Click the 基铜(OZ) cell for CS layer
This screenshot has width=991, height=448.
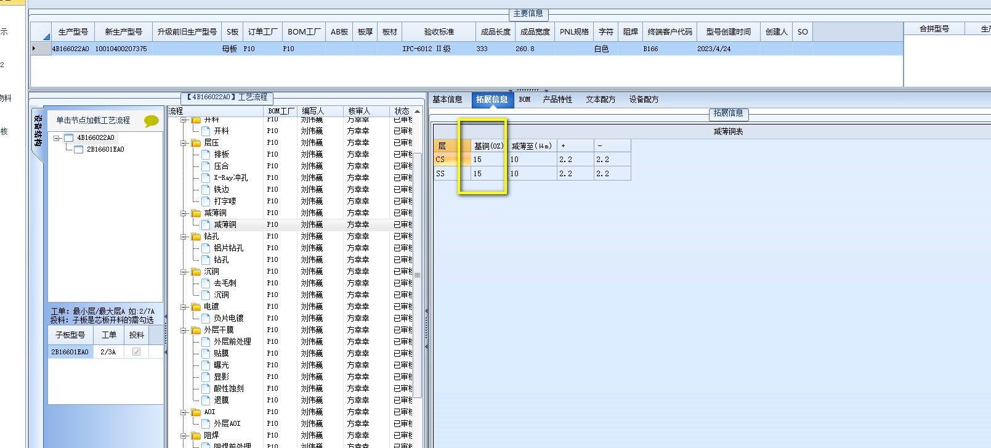[x=489, y=160]
